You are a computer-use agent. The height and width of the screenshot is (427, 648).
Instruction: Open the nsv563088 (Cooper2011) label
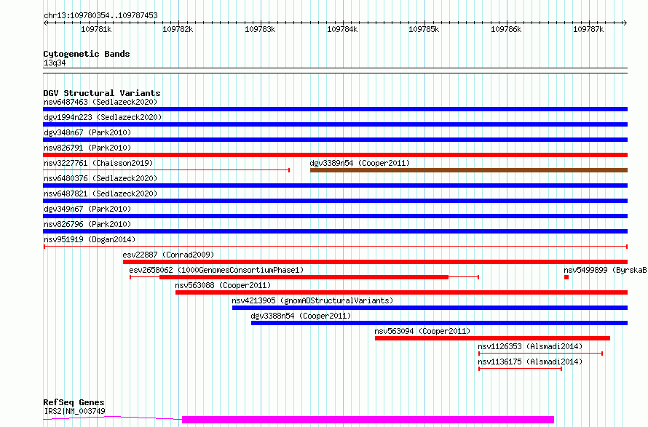(223, 285)
